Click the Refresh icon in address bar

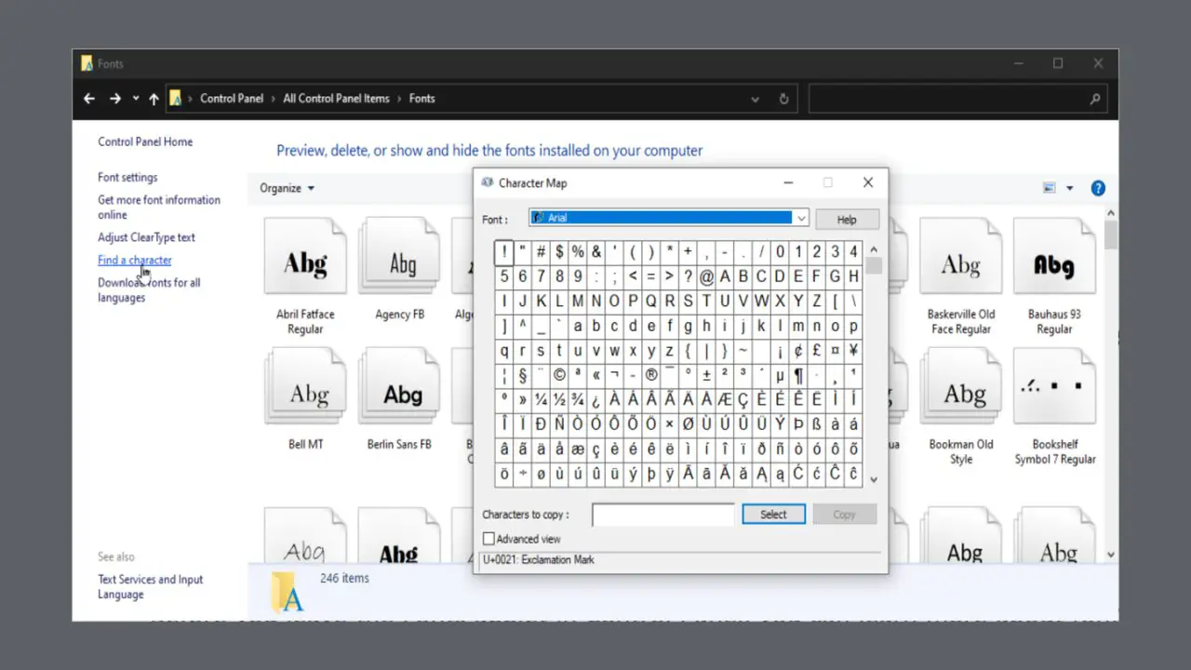pos(783,99)
